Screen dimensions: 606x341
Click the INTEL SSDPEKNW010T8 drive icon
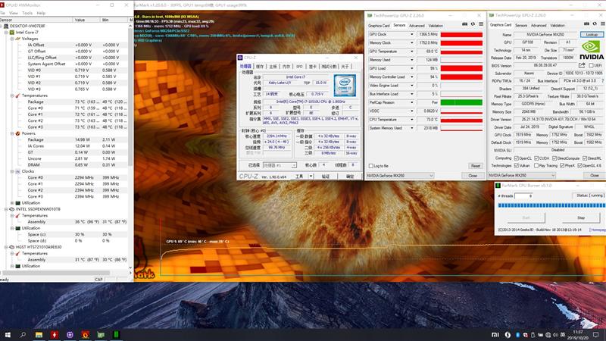coord(12,209)
